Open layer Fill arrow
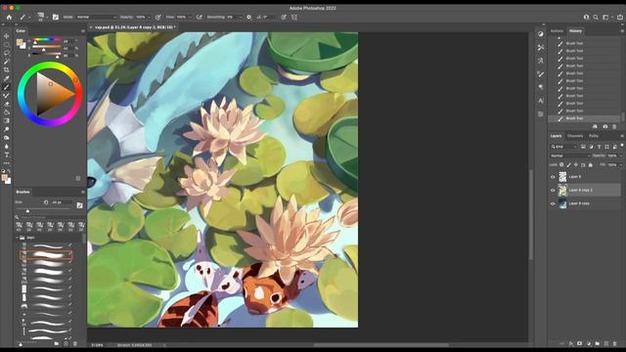Image resolution: width=626 pixels, height=352 pixels. point(620,165)
